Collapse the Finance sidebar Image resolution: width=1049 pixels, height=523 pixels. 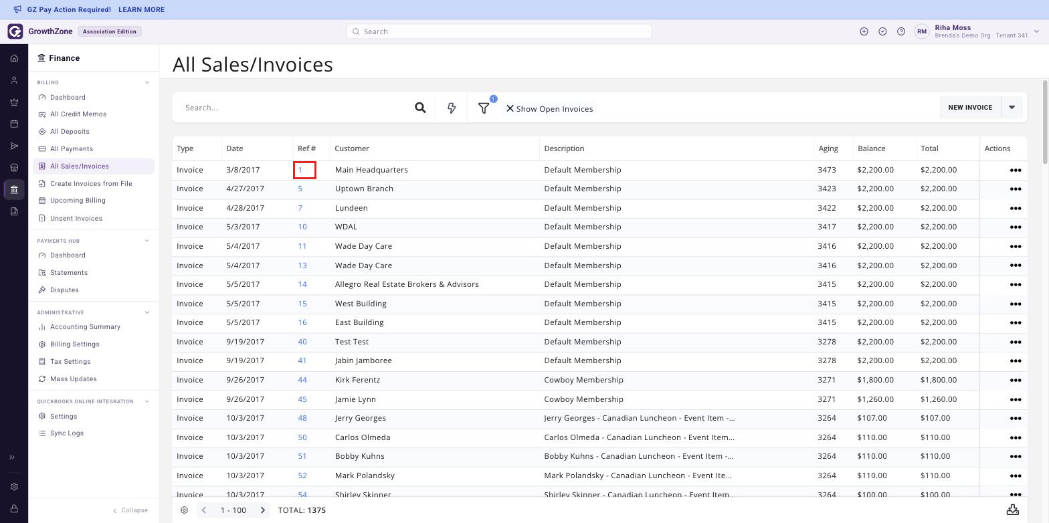pos(130,510)
